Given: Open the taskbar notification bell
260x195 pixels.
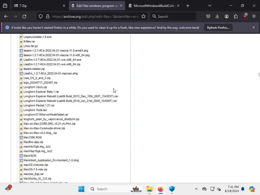Looking at the screenshot, I should 243,189.
